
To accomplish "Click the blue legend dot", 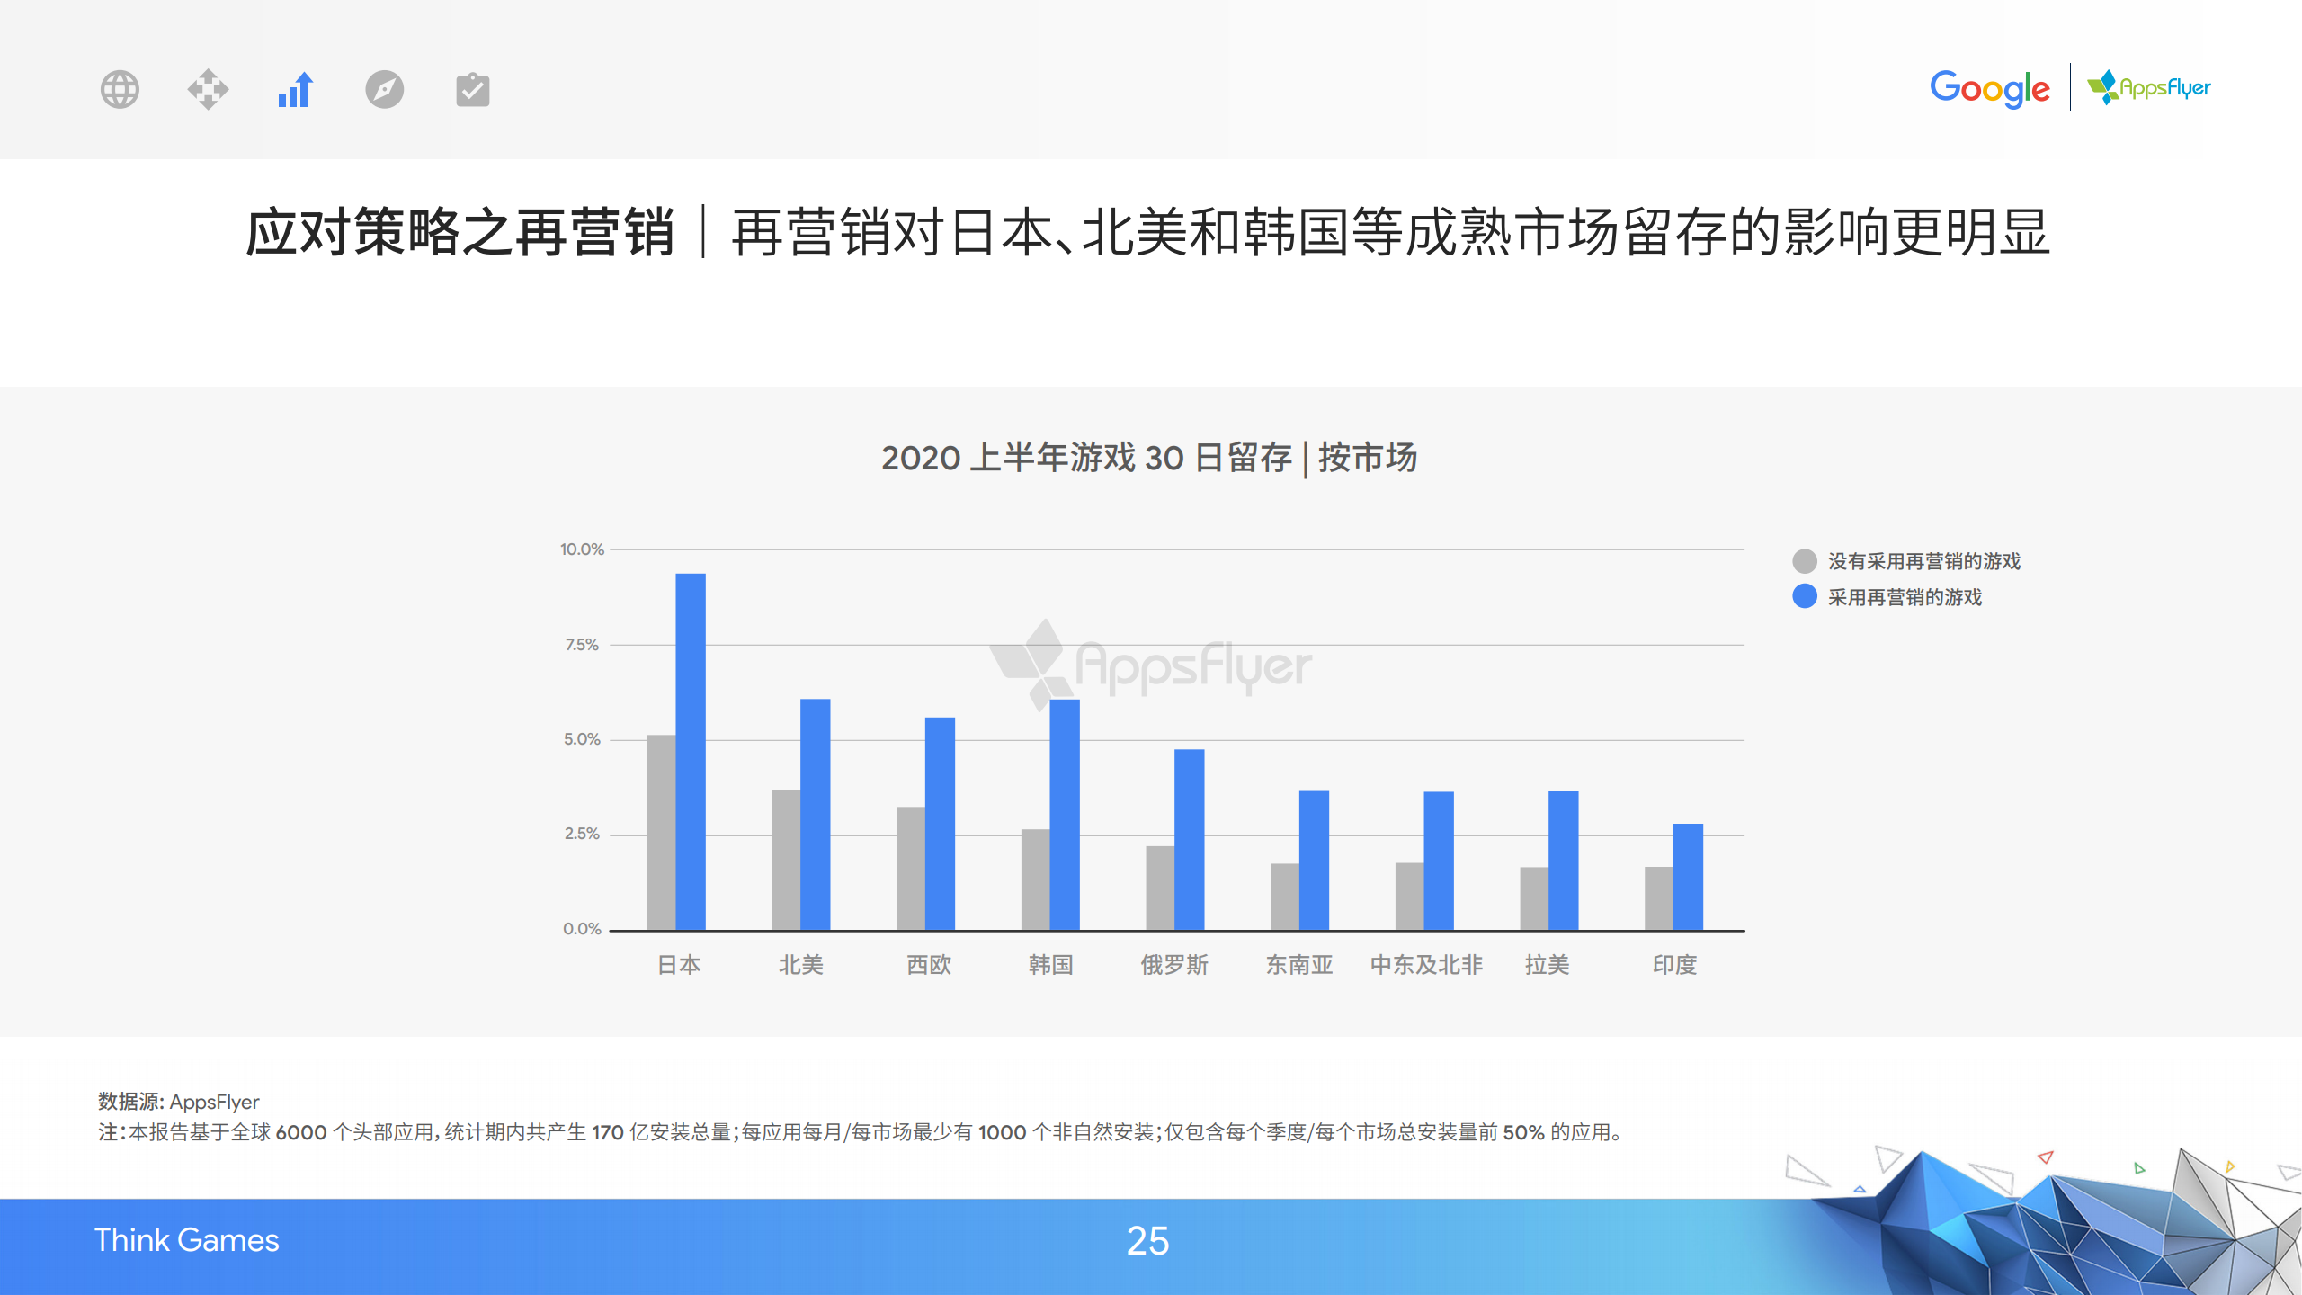I will point(1804,597).
